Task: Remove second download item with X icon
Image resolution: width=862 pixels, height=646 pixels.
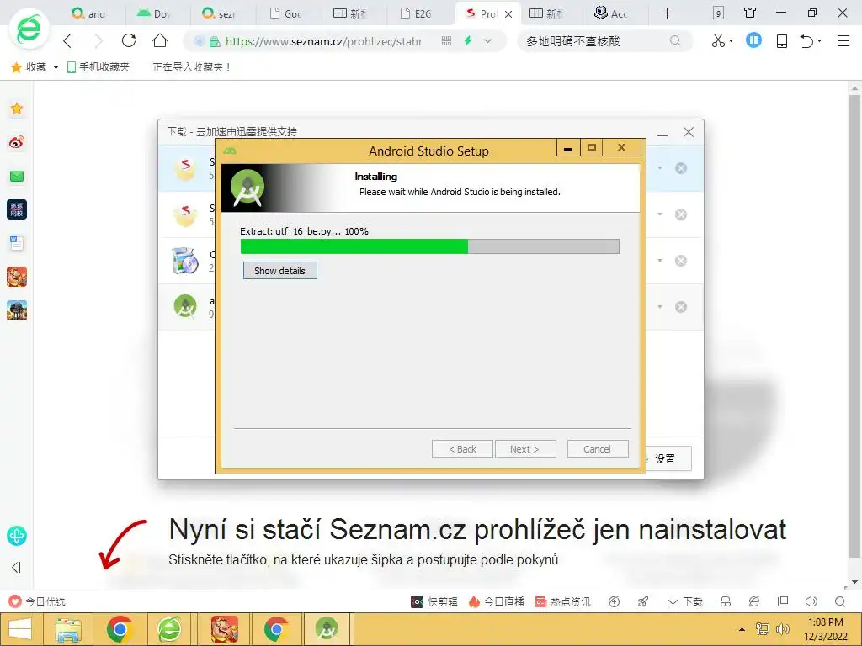Action: (681, 214)
